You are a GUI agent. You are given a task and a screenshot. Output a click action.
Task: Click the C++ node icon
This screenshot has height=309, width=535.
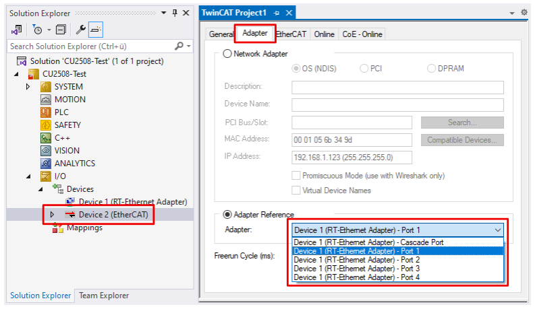pyautogui.click(x=46, y=138)
